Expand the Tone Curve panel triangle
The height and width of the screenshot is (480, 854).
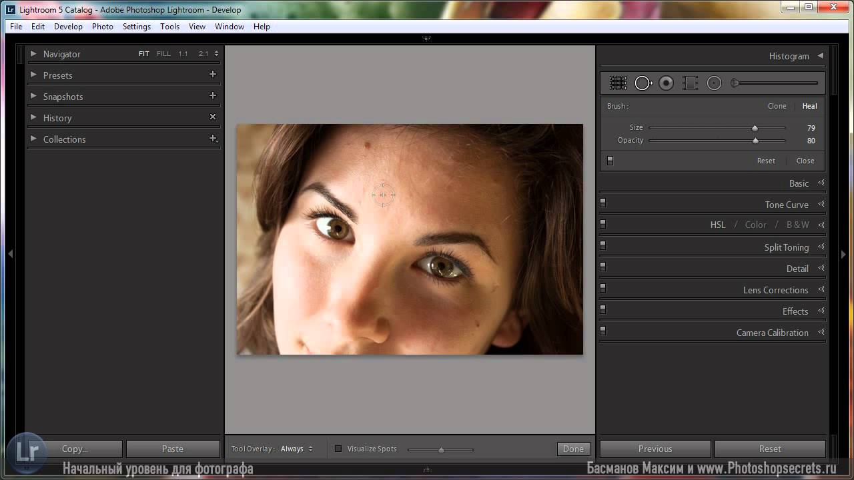[x=821, y=204]
